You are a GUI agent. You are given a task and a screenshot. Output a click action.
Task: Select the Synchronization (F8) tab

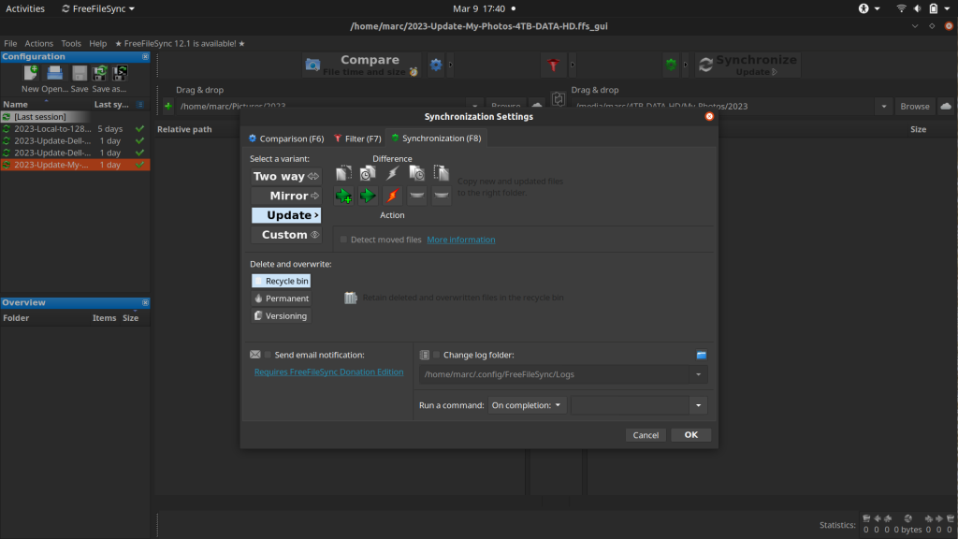coord(436,138)
